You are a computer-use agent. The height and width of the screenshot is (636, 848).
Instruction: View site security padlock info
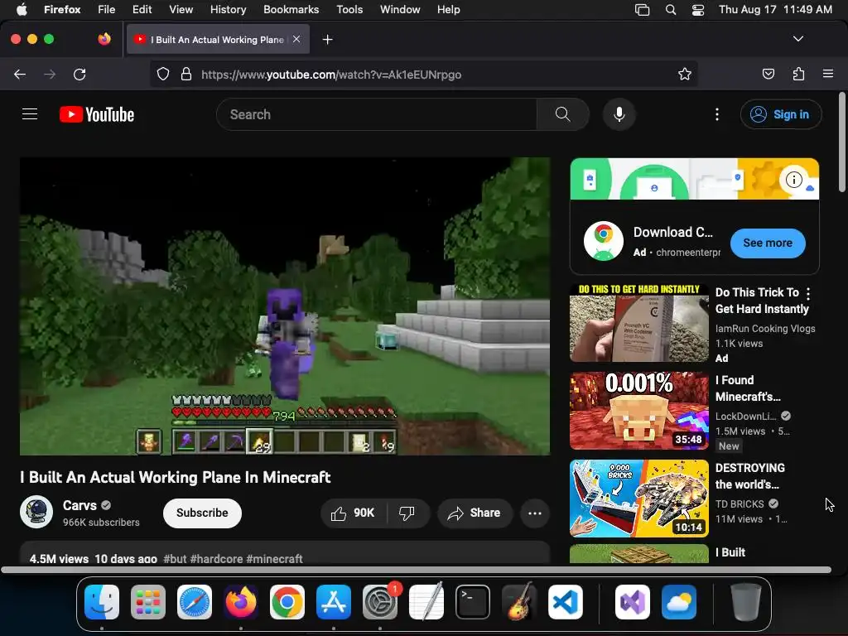pyautogui.click(x=186, y=74)
